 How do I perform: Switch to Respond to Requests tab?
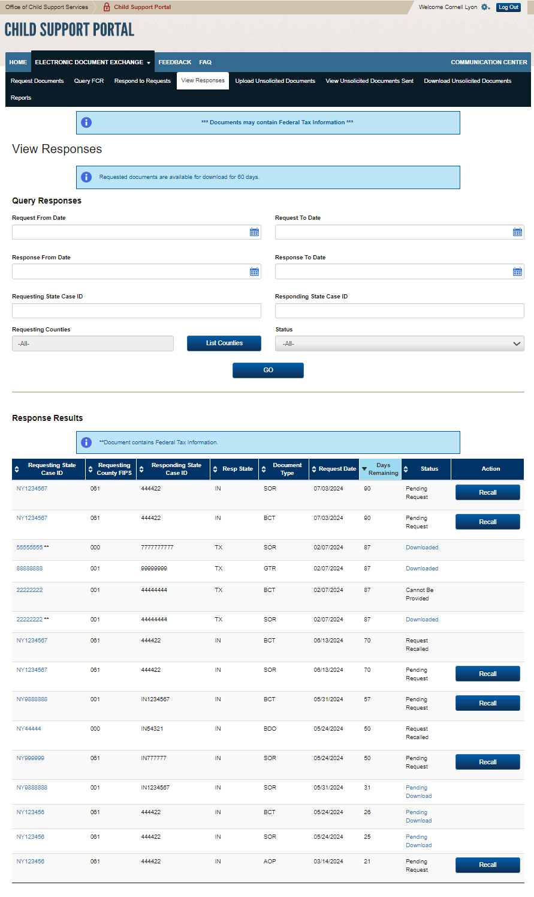(142, 81)
